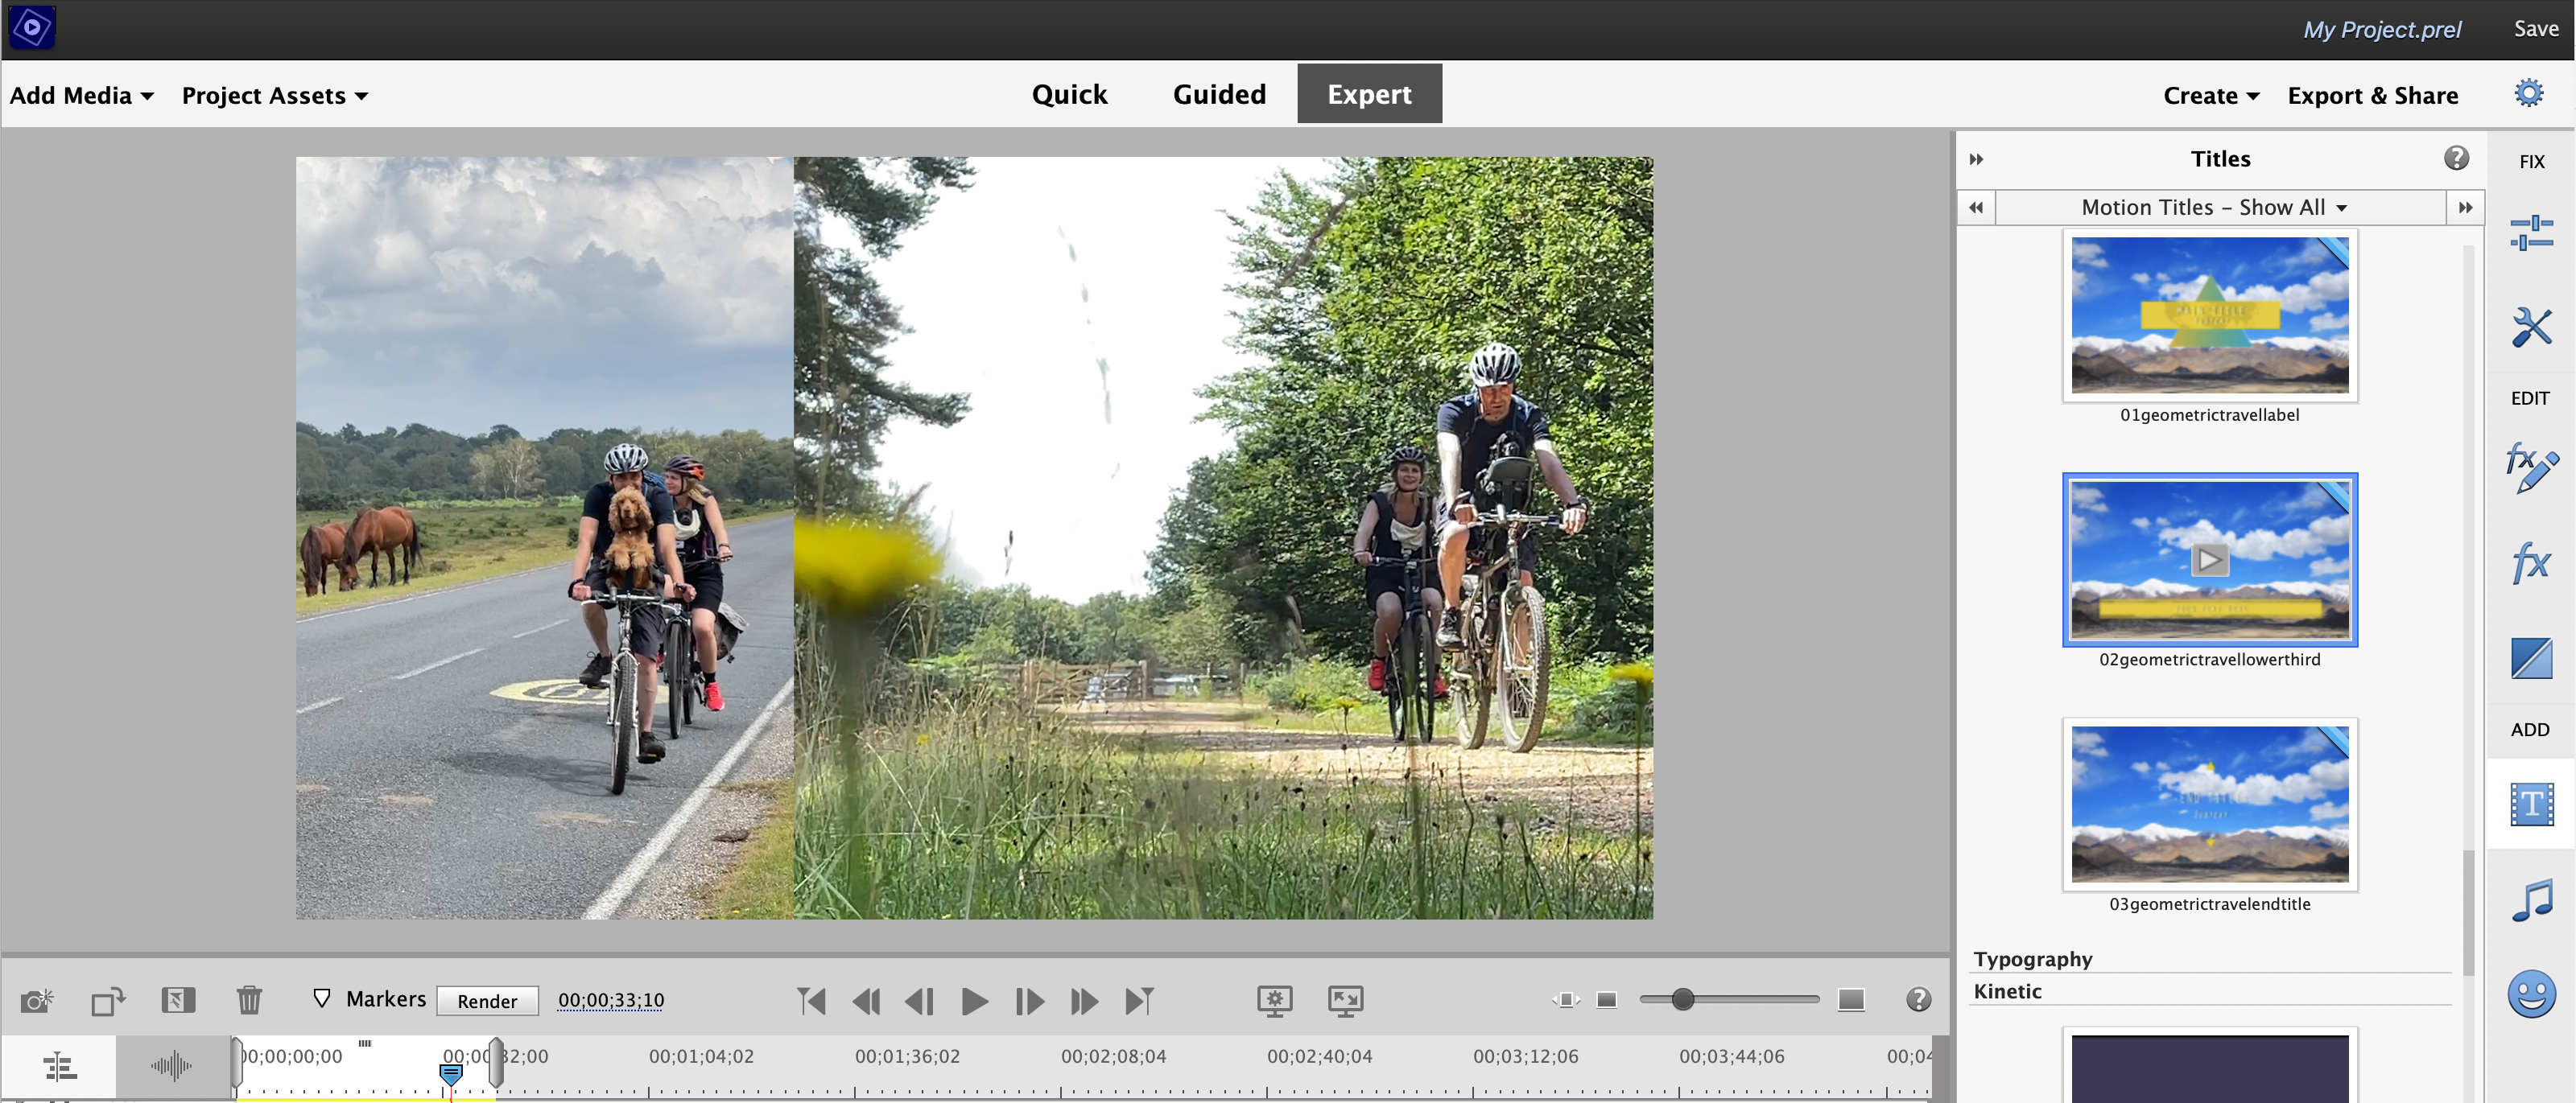Click the render button in timeline

coord(486,999)
